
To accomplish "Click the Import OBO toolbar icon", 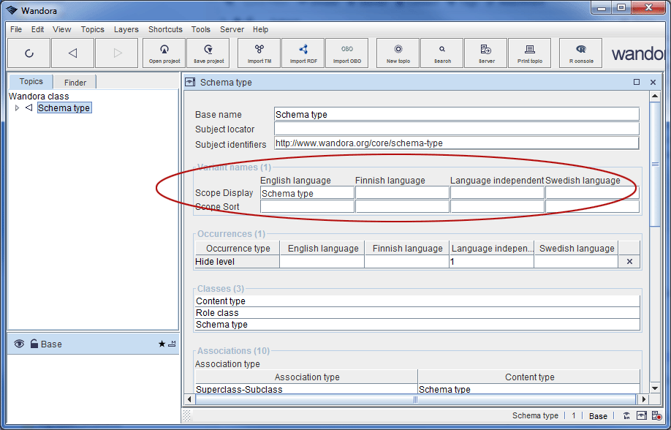I will pyautogui.click(x=346, y=53).
